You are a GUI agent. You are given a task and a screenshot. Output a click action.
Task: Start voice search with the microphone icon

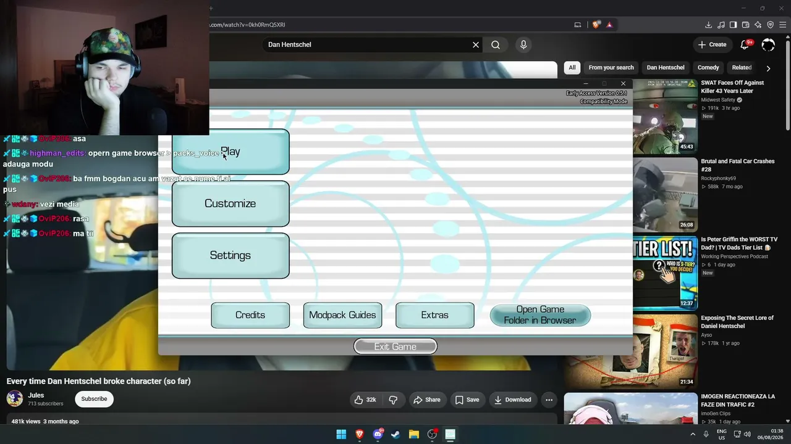point(523,44)
